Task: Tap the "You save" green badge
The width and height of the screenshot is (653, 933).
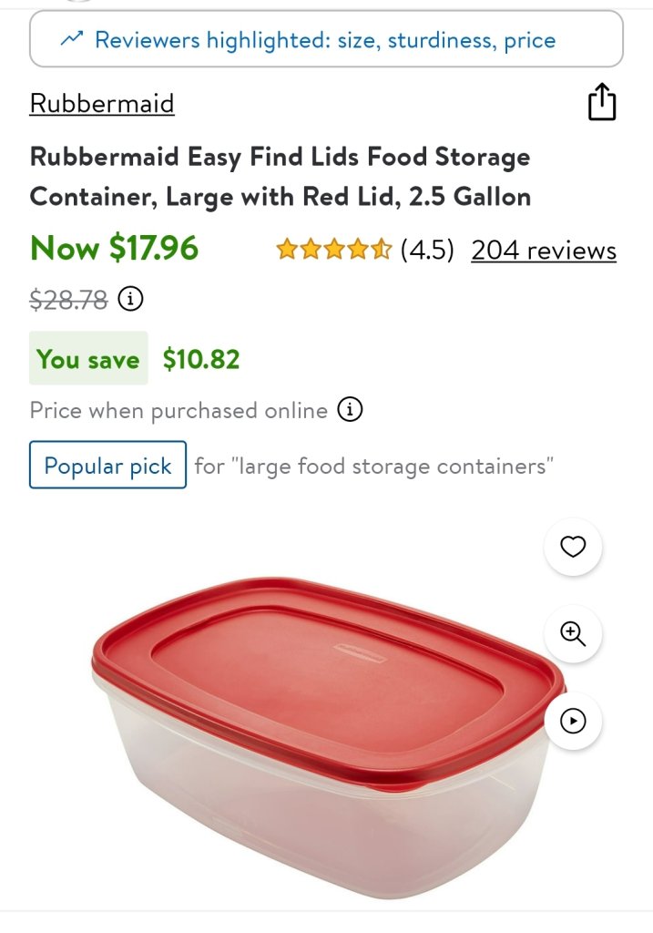Action: pos(88,359)
